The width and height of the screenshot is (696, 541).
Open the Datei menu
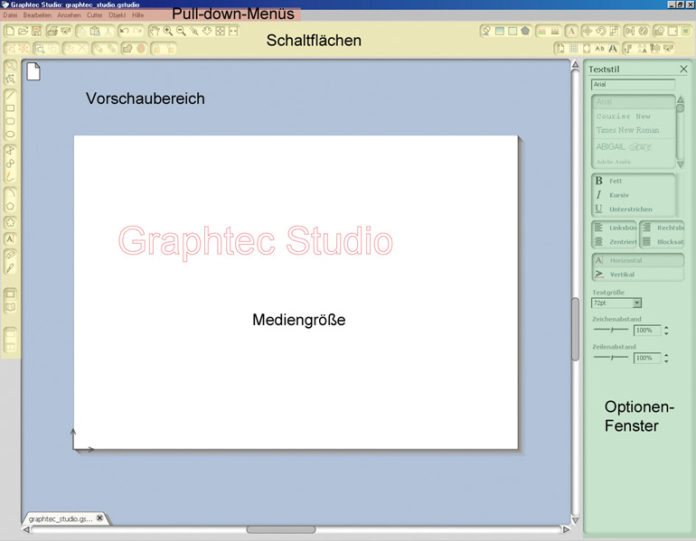[10, 15]
